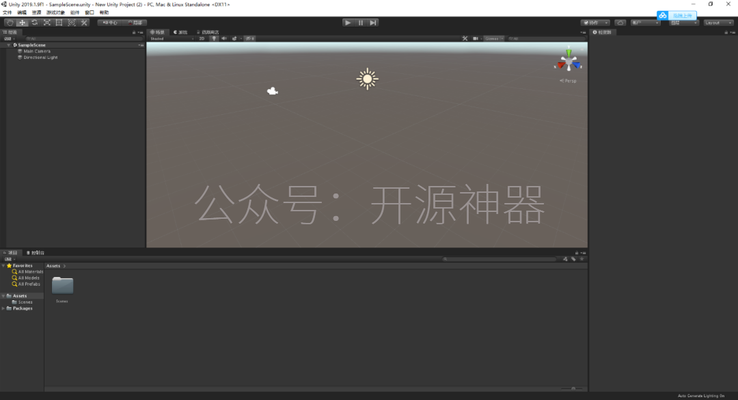The image size is (738, 400).
Task: Toggle Local/Global handle rotation button
Action: [135, 23]
